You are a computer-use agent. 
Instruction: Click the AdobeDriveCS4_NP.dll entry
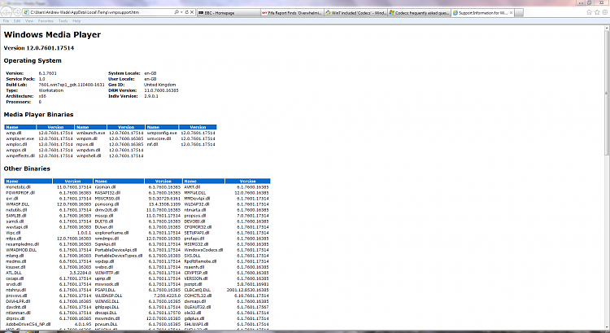coord(28,324)
